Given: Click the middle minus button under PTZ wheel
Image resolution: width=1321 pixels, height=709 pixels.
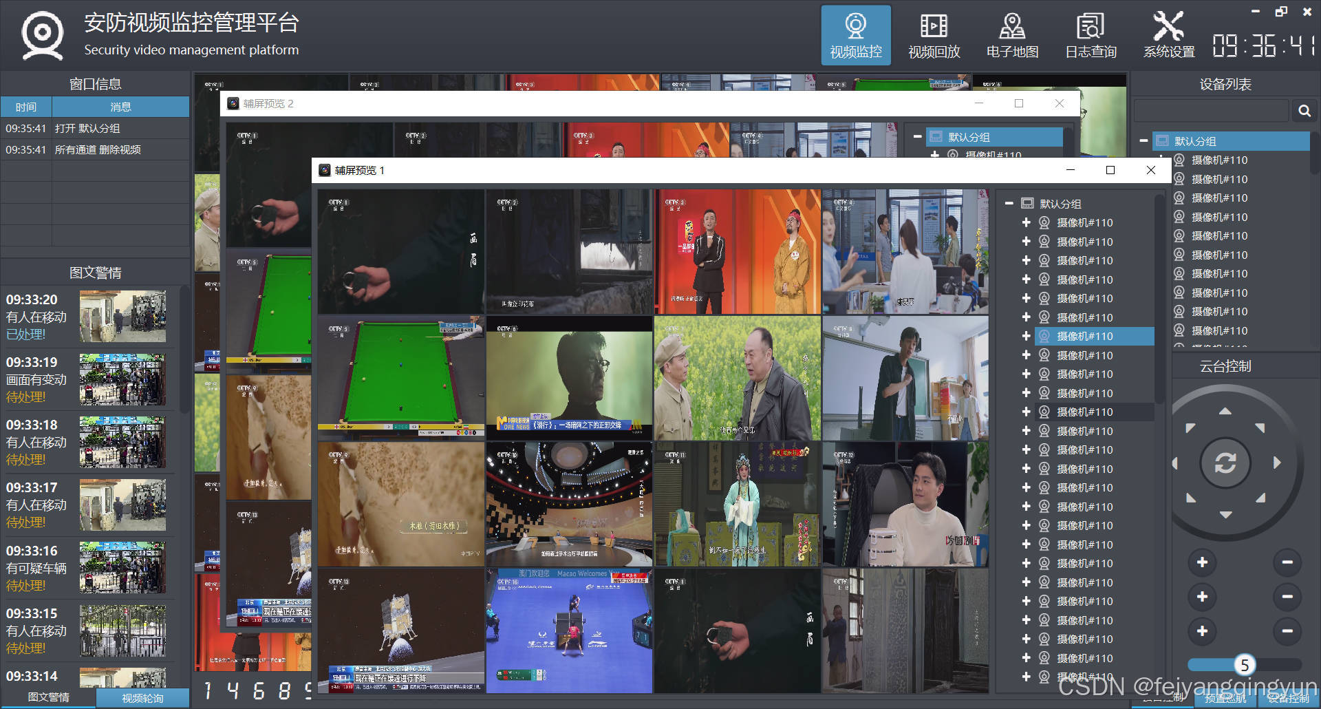Looking at the screenshot, I should 1287,597.
